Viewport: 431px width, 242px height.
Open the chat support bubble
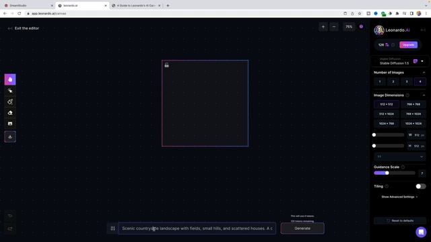click(421, 232)
